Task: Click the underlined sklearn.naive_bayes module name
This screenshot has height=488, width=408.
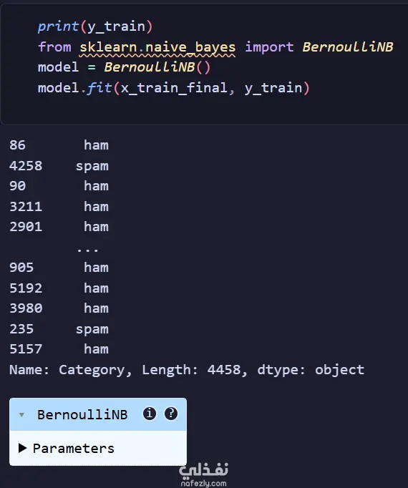Action: click(x=157, y=47)
